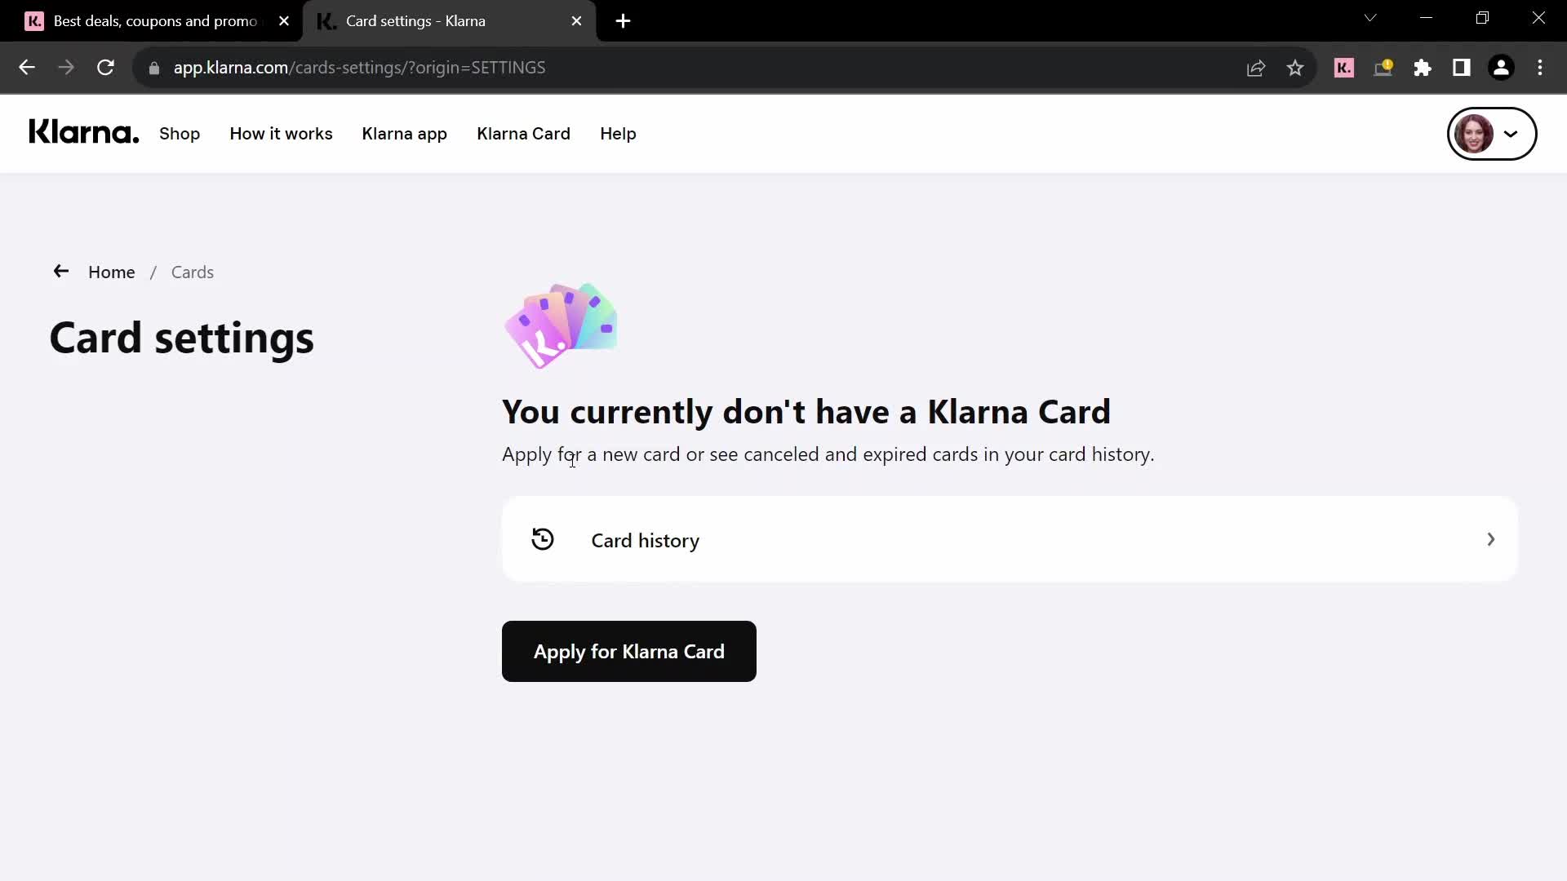Go back in browser history
The height and width of the screenshot is (881, 1567).
[x=27, y=68]
